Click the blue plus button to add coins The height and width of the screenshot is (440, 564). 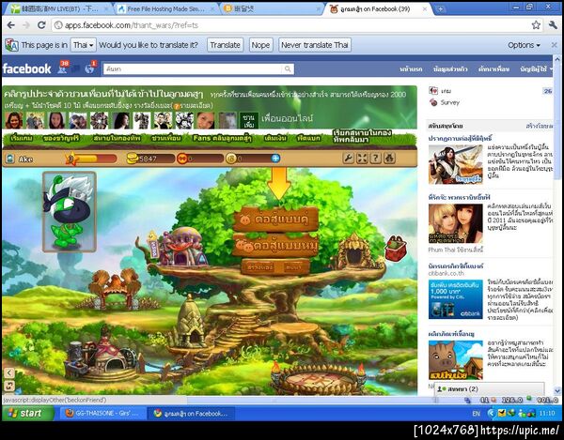coord(275,159)
